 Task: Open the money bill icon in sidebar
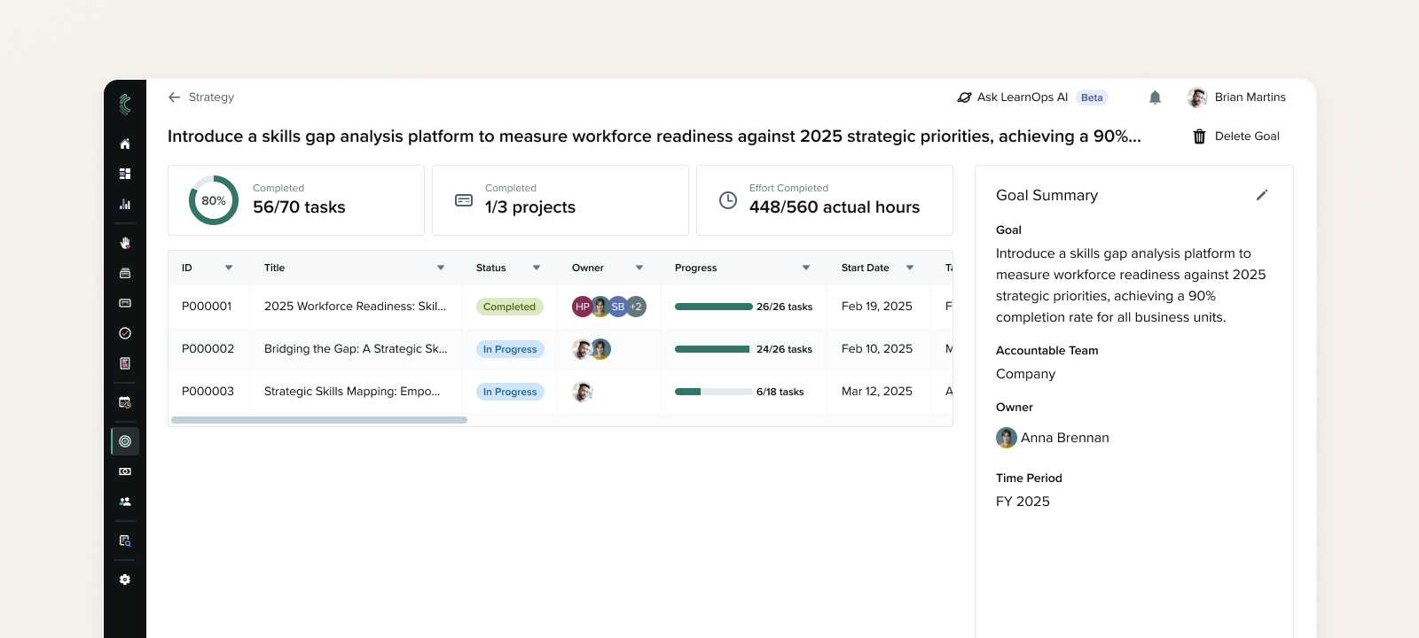click(x=125, y=471)
